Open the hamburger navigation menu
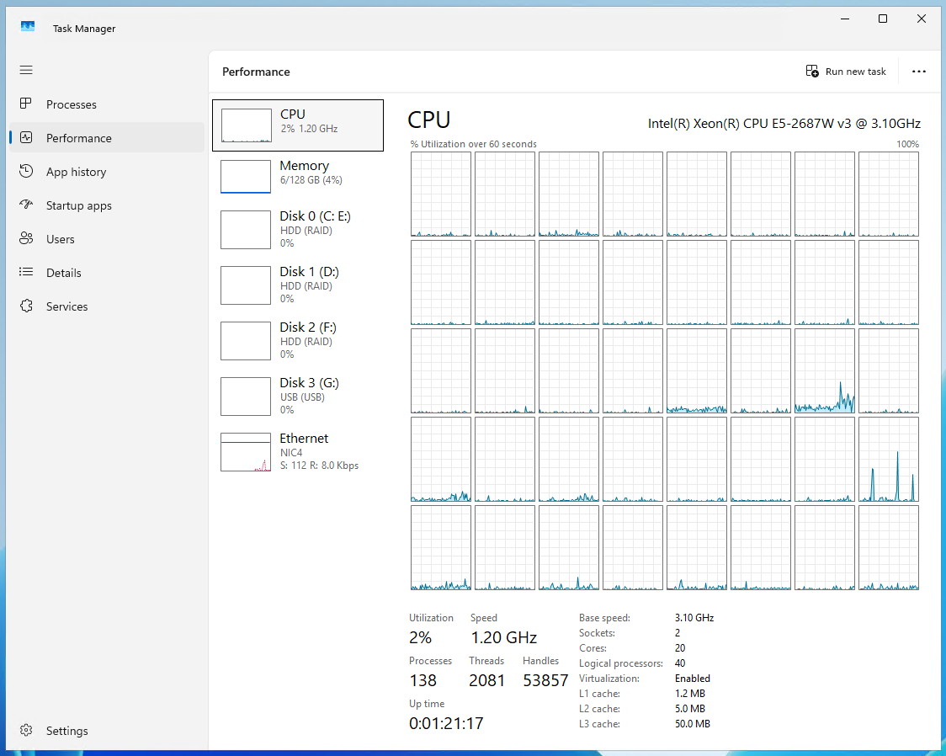The image size is (946, 756). (26, 70)
